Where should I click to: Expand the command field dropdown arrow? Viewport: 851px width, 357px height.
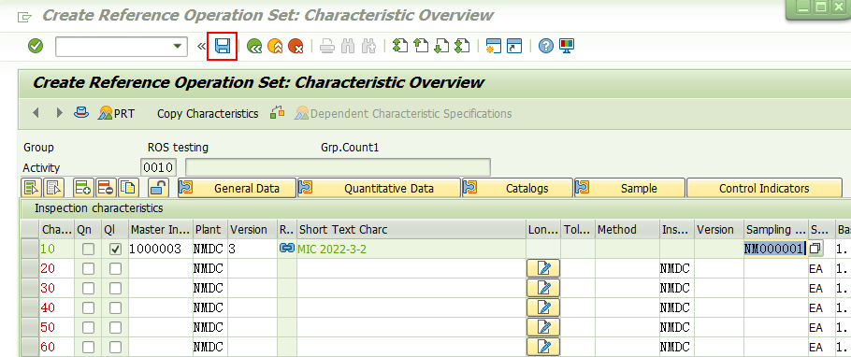pos(177,47)
